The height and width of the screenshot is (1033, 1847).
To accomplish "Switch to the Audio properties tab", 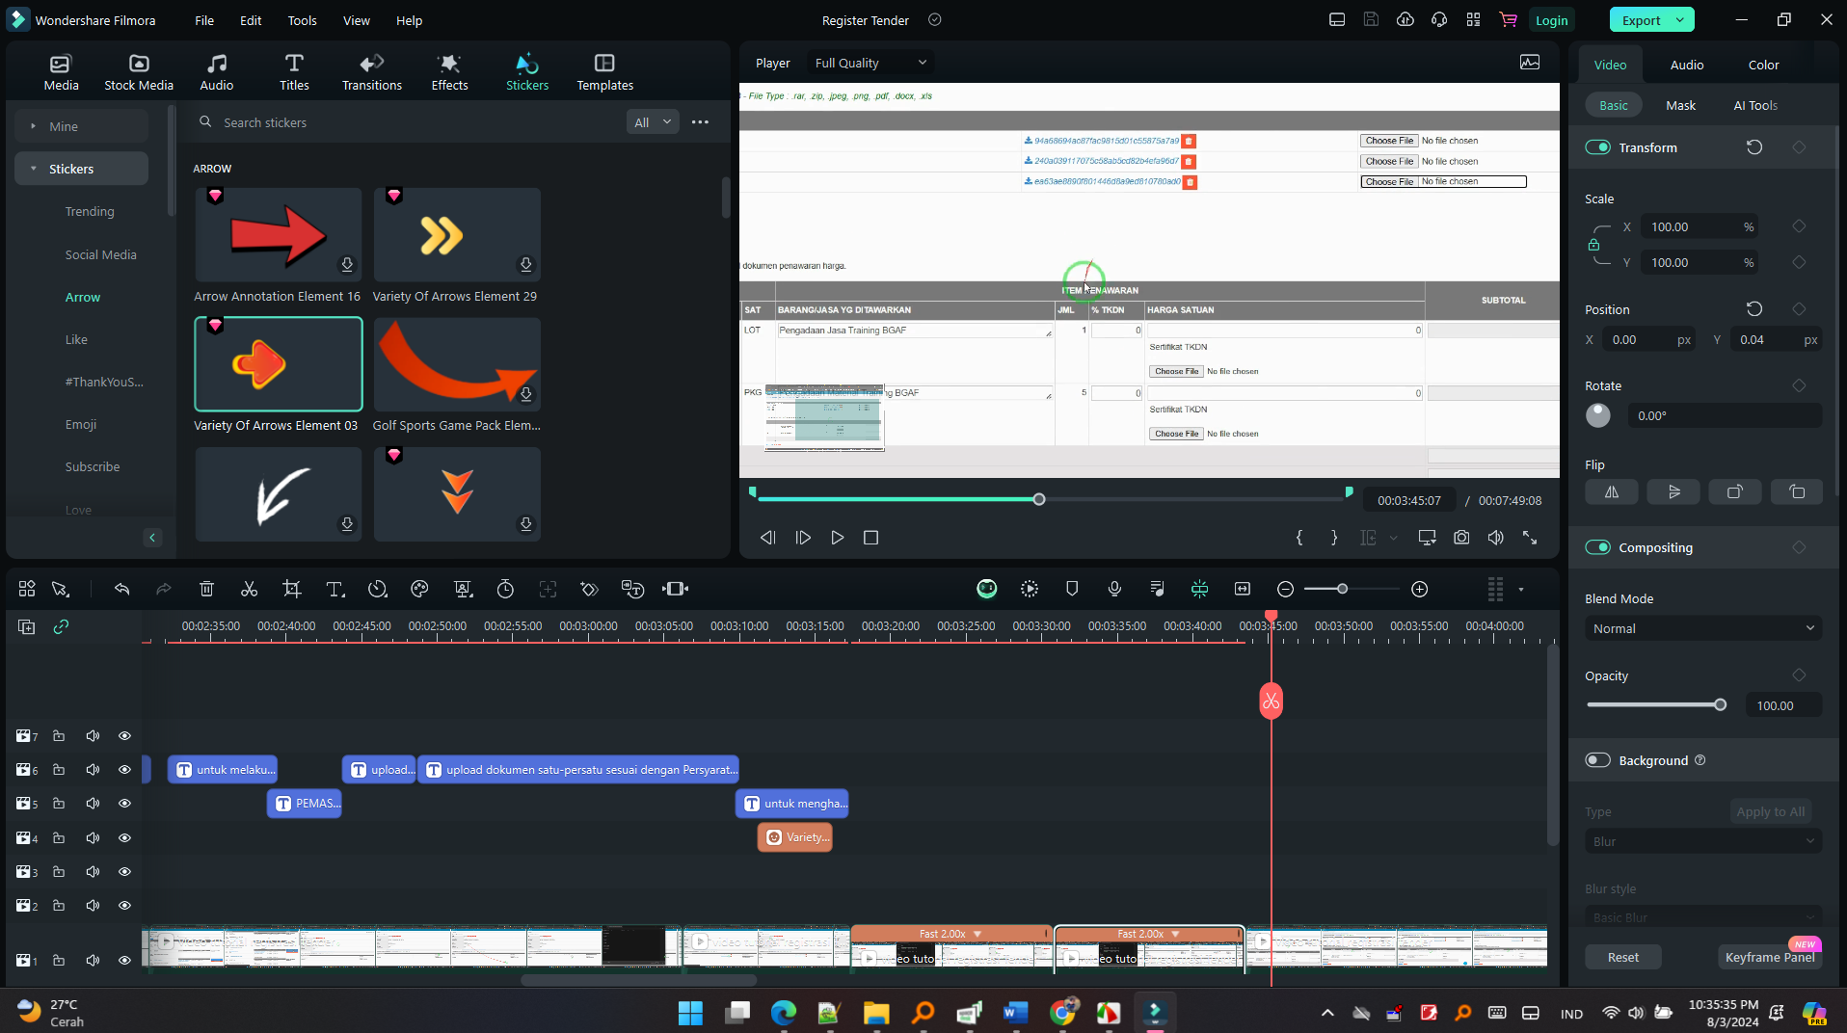I will pos(1686,65).
